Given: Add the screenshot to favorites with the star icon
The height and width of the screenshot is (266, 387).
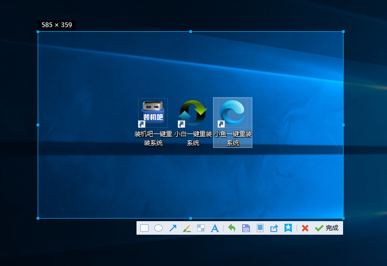Looking at the screenshot, I should point(288,228).
